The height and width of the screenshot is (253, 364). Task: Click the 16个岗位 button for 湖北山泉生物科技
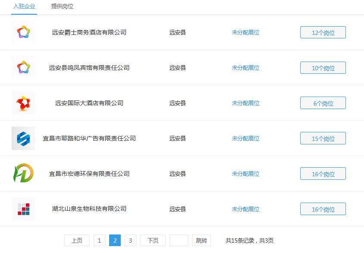pos(323,209)
